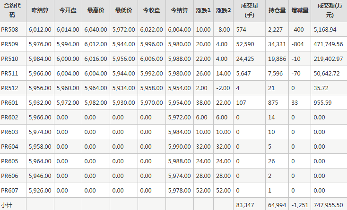Click PR510 volume value 24,425
347x210 pixels.
pyautogui.click(x=245, y=59)
